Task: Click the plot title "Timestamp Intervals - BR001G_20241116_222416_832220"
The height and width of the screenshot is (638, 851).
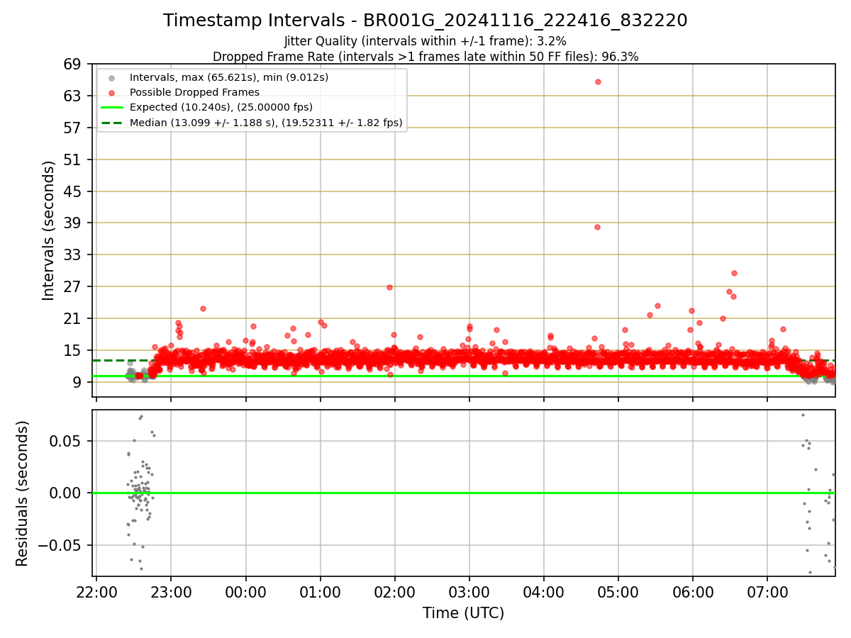Action: (425, 21)
